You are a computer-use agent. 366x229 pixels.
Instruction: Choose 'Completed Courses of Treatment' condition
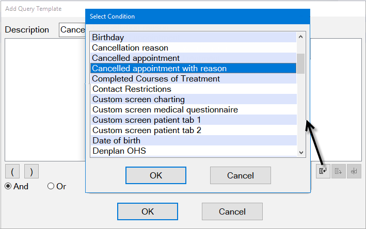pyautogui.click(x=193, y=78)
